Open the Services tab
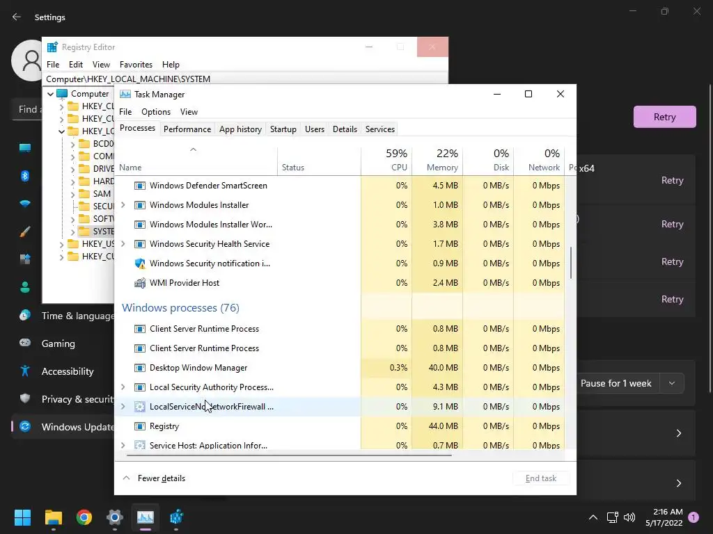Screen dimensions: 713x534 coord(380,129)
